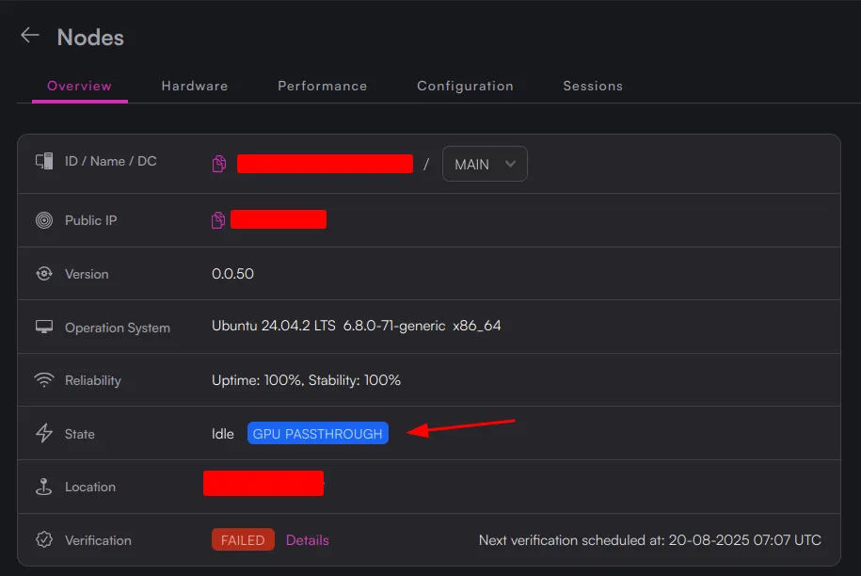861x576 pixels.
Task: Click the Location label
Action: (x=90, y=487)
